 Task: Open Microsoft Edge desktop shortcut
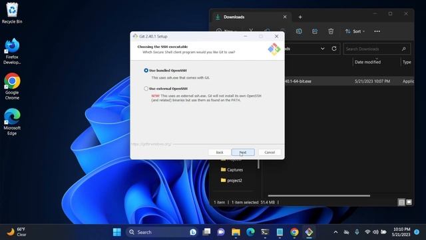tap(12, 122)
